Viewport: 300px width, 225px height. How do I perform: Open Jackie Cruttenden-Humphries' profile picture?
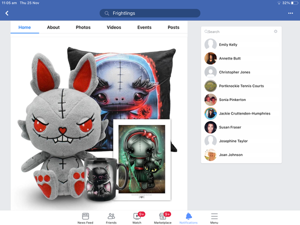pyautogui.click(x=210, y=113)
